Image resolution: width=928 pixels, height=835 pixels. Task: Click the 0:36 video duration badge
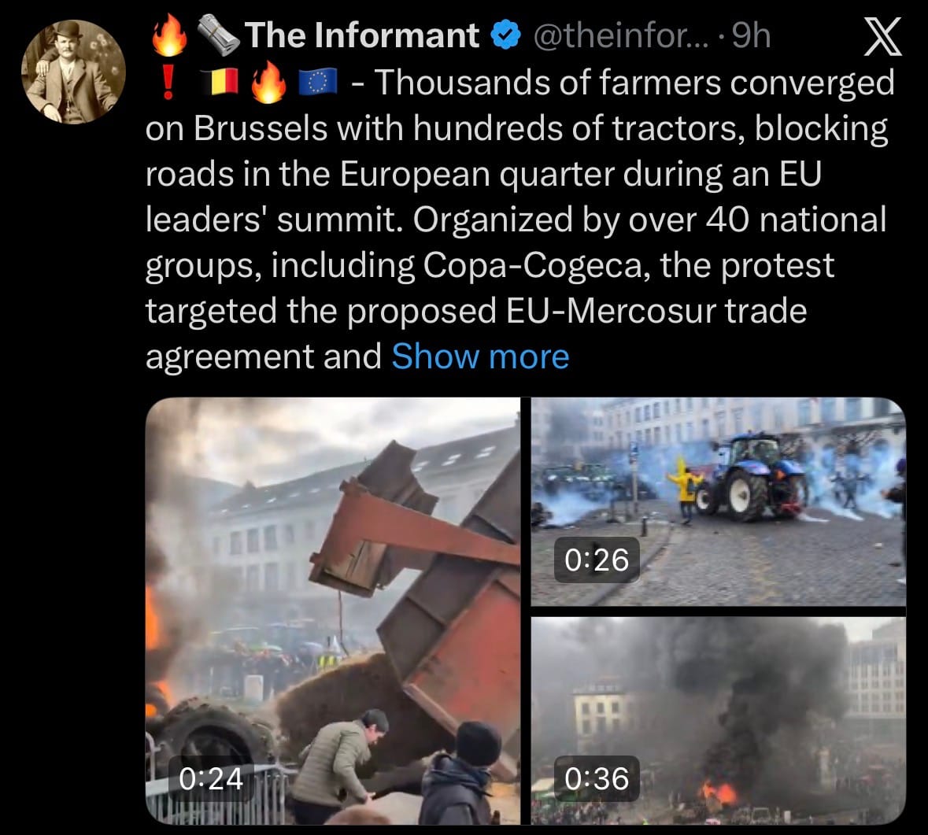(597, 778)
